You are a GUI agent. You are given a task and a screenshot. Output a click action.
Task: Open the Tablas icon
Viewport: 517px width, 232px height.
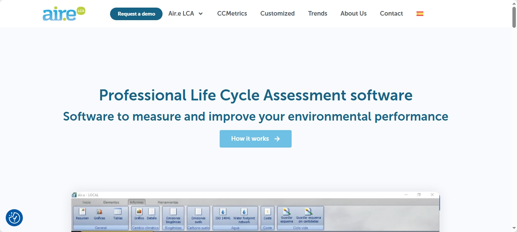click(118, 214)
